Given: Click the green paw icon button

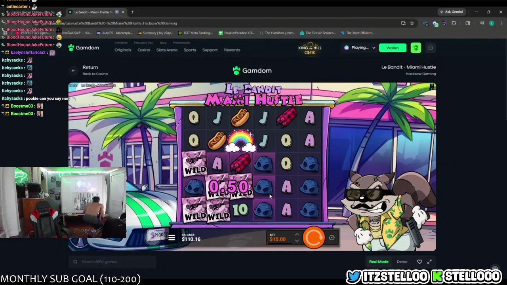Looking at the screenshot, I should point(416,47).
